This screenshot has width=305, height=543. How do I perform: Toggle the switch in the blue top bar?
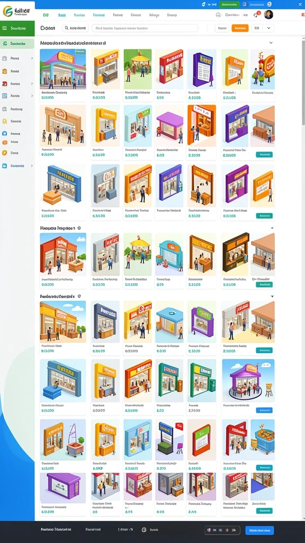point(245,4)
